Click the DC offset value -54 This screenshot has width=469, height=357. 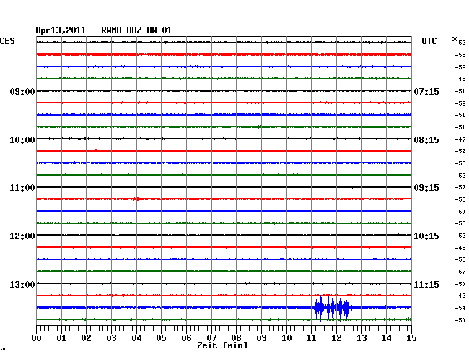click(x=460, y=308)
